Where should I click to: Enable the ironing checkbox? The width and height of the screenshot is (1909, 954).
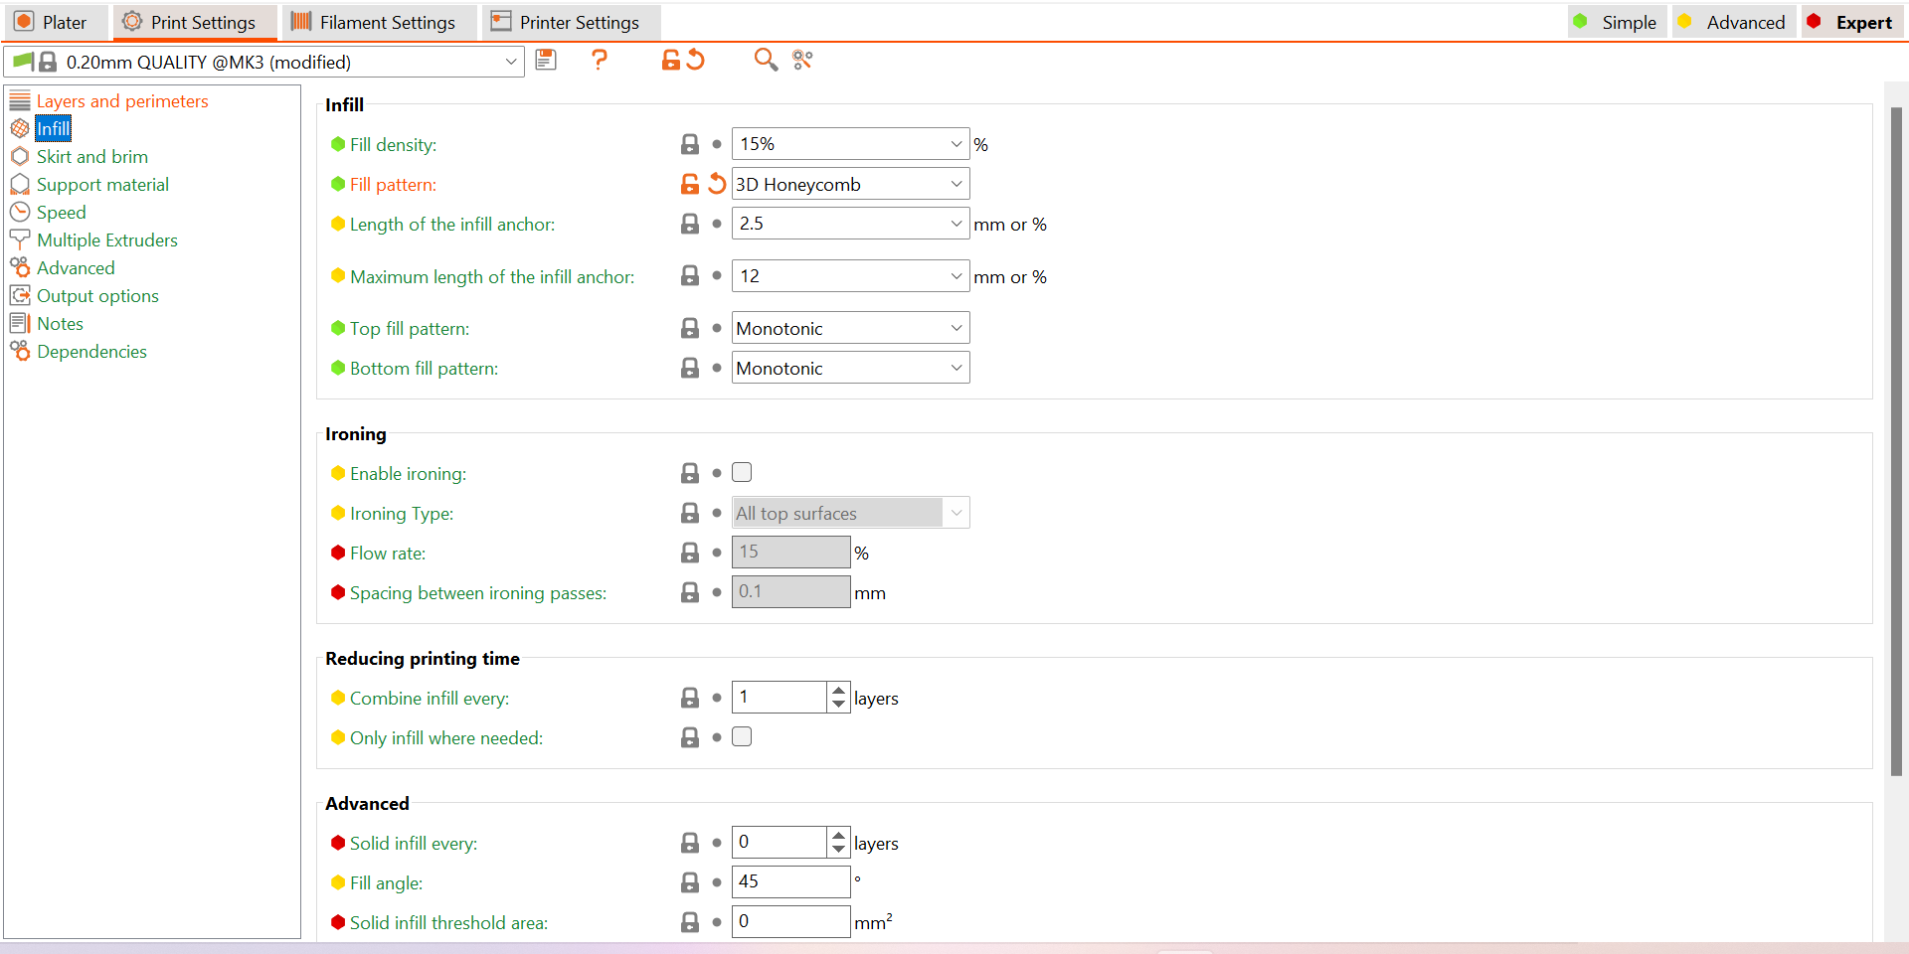742,473
